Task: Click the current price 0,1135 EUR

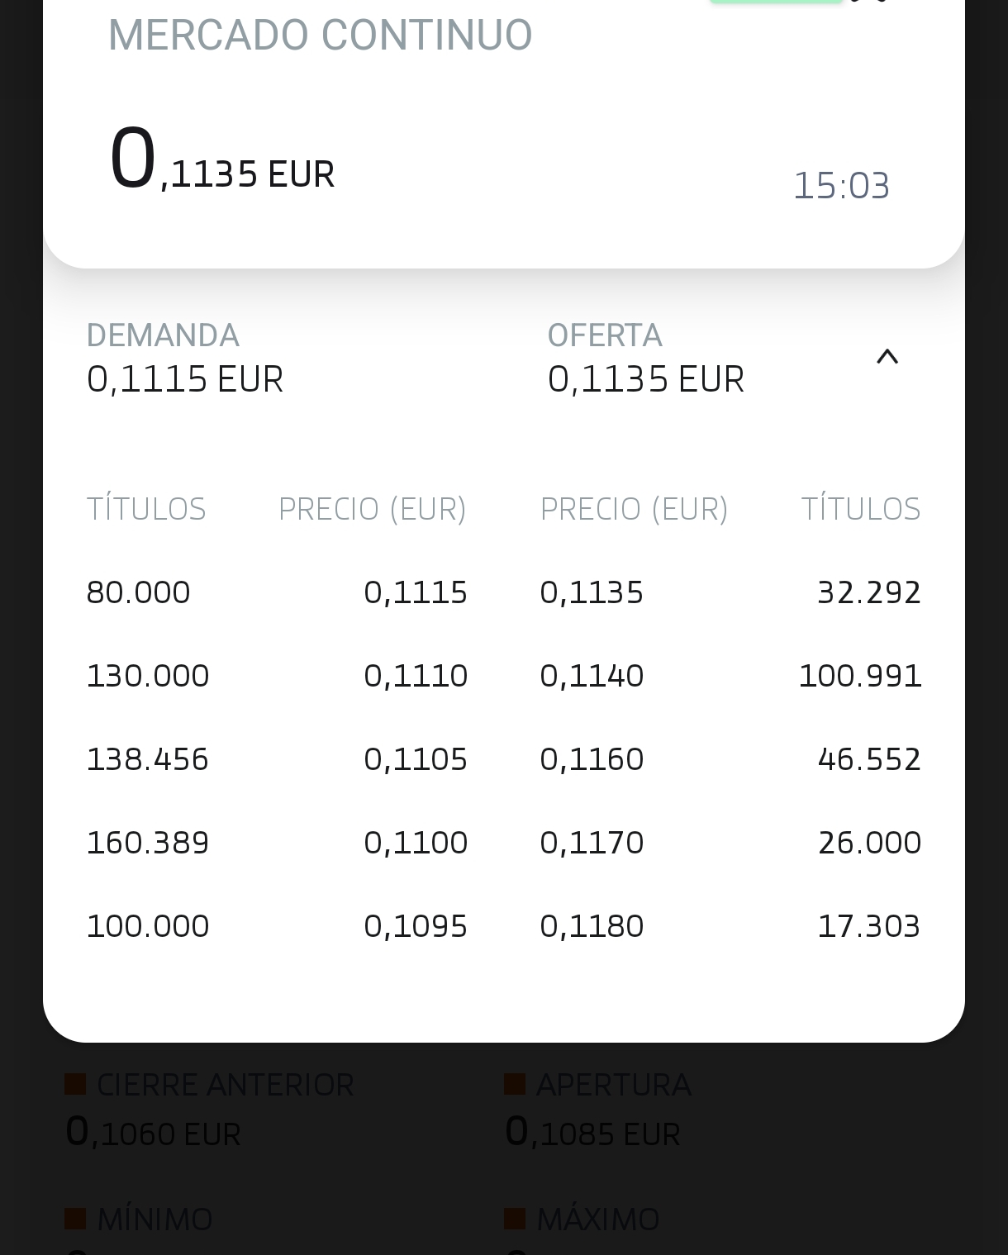Action: click(221, 161)
